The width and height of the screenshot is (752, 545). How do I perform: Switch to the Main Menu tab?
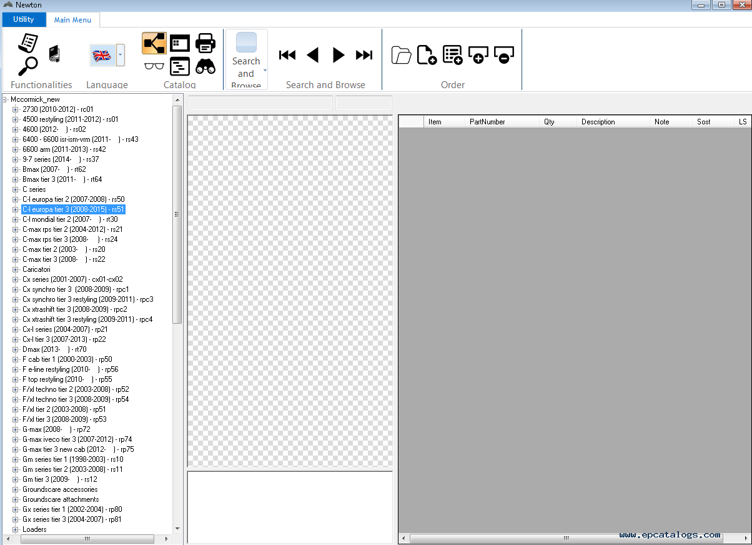pyautogui.click(x=72, y=20)
